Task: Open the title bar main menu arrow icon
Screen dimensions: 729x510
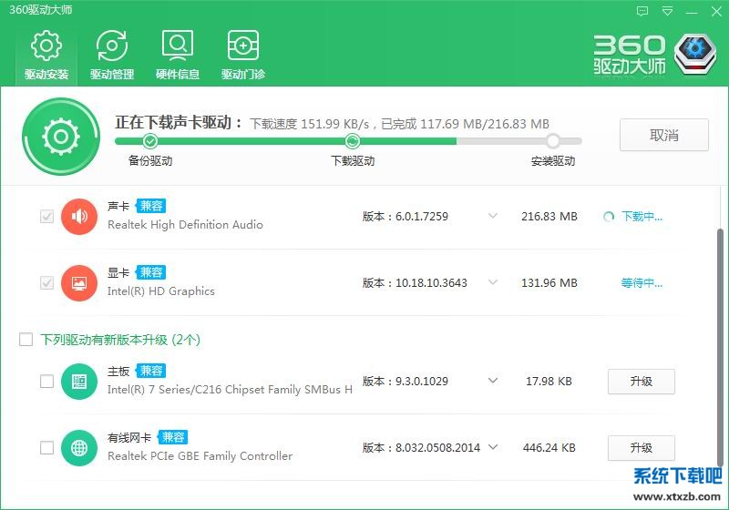Action: click(x=668, y=11)
